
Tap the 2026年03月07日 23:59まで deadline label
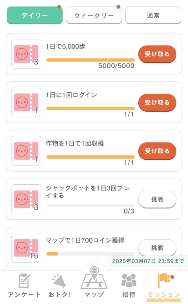point(148,261)
